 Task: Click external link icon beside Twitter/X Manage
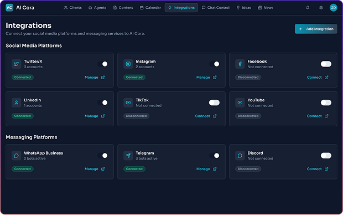103,78
